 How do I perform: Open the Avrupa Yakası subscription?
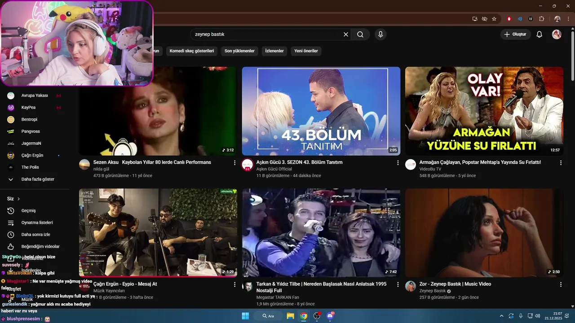tap(35, 96)
